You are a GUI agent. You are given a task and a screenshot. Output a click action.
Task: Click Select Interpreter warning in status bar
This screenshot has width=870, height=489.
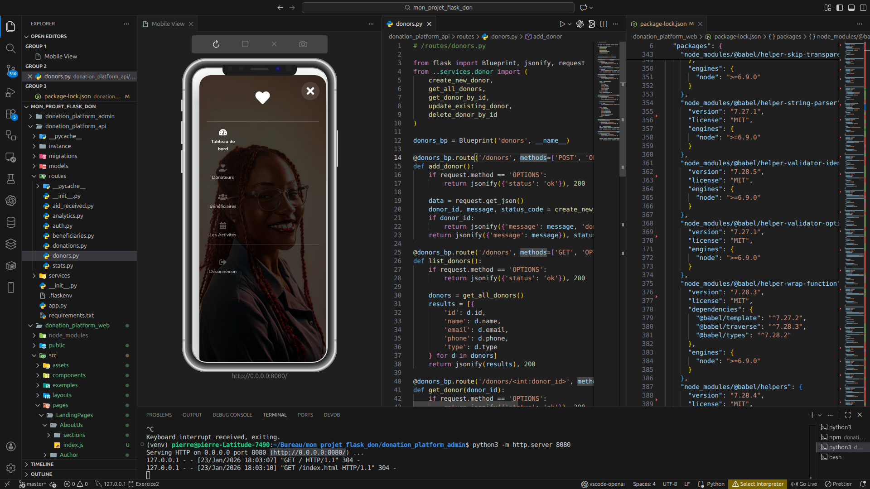tap(758, 484)
